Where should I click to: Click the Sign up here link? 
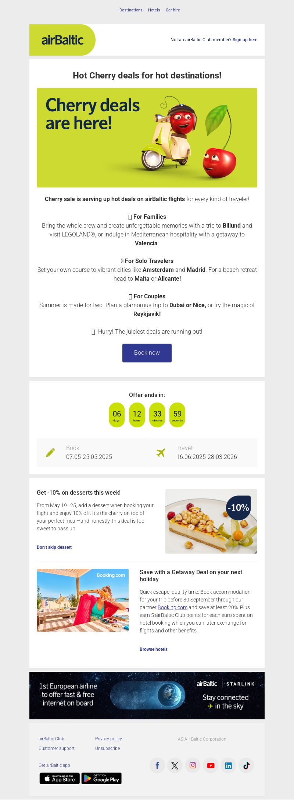245,40
